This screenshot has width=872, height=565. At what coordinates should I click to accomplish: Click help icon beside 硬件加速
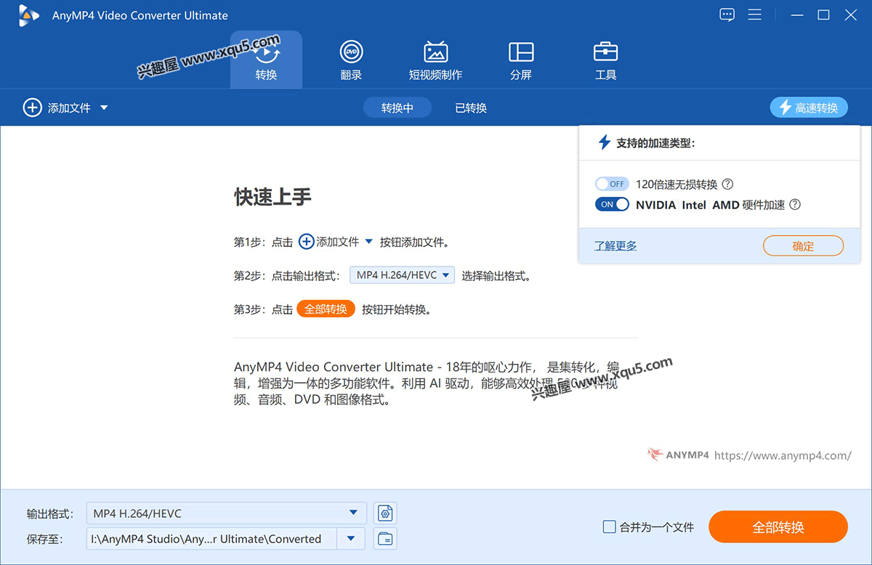[795, 205]
